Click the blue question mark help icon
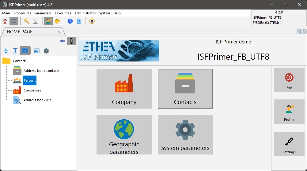This screenshot has height=171, width=307. [70, 21]
